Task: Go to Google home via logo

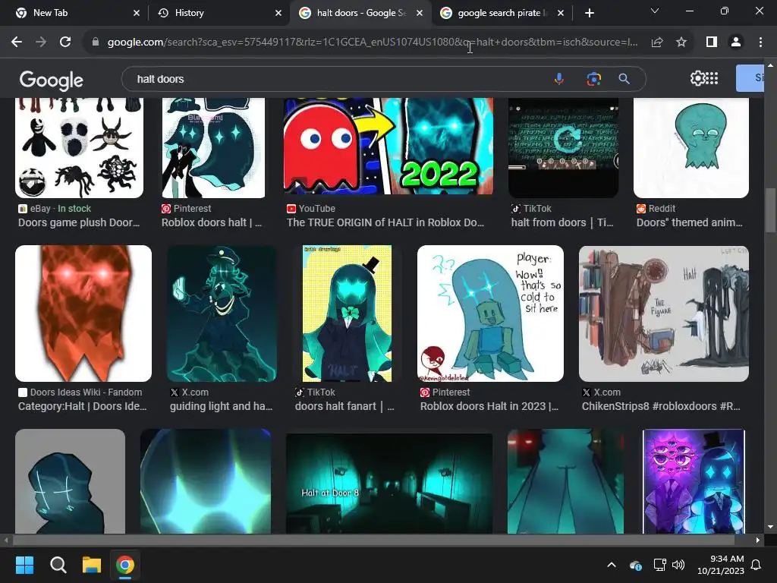Action: (51, 80)
